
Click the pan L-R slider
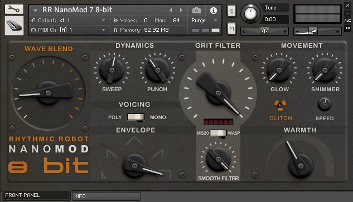[264, 31]
